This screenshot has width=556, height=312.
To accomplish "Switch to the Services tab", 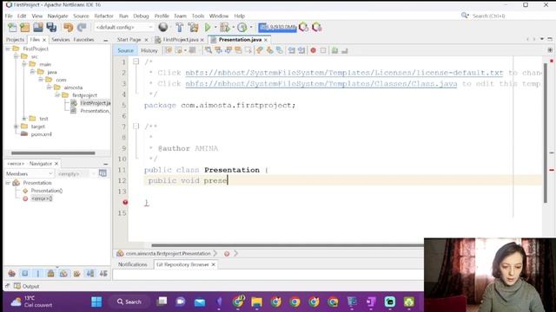I will pyautogui.click(x=61, y=40).
